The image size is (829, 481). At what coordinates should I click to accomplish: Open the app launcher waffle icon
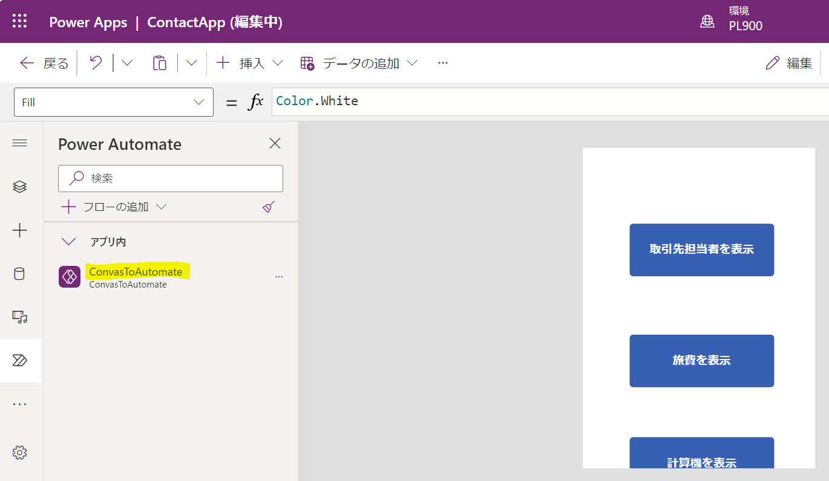(x=20, y=21)
